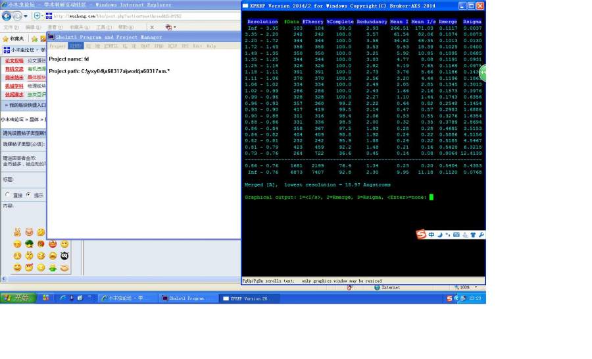Viewport: 592px width, 359px height.
Task: Open the XSHELL menu in Shelxtl Manager
Action: (111, 45)
